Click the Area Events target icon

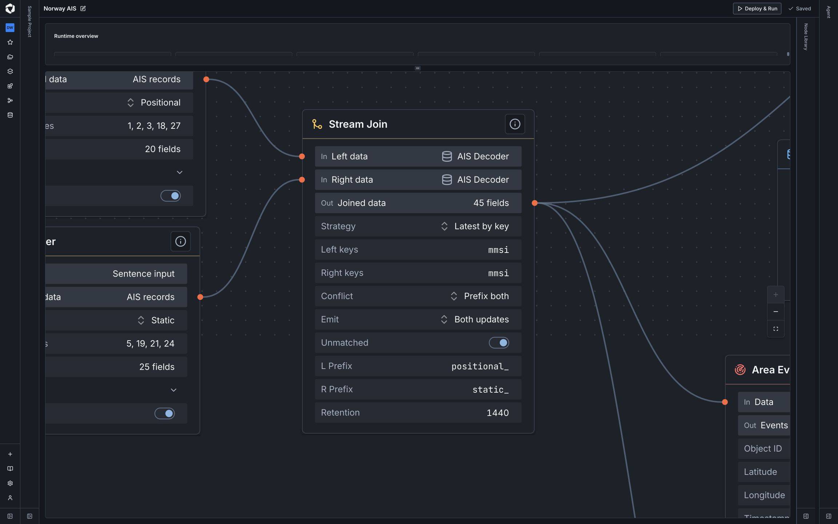point(740,370)
